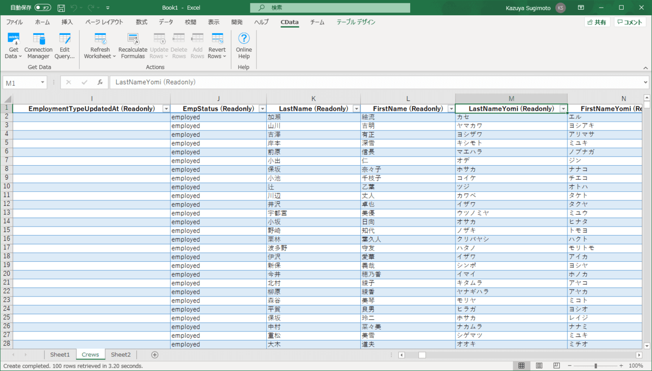The height and width of the screenshot is (371, 652).
Task: Click the zoom slider in status bar
Action: [596, 366]
